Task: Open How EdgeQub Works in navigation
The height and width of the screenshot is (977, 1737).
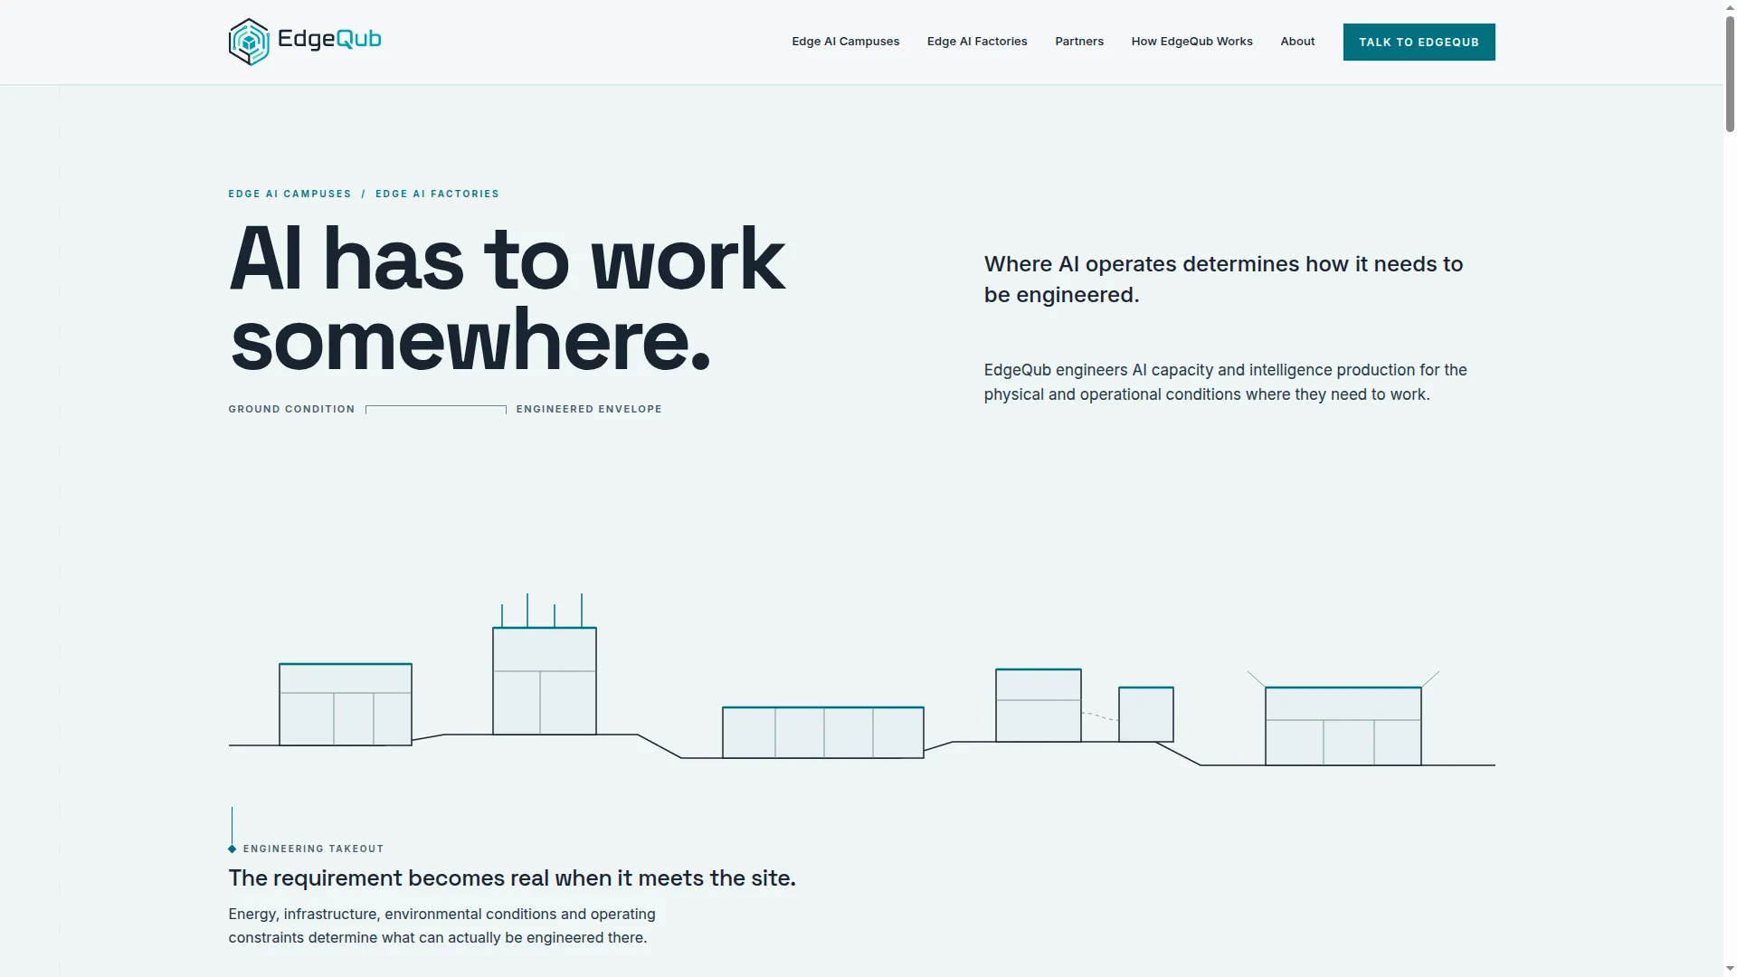Action: (1191, 42)
